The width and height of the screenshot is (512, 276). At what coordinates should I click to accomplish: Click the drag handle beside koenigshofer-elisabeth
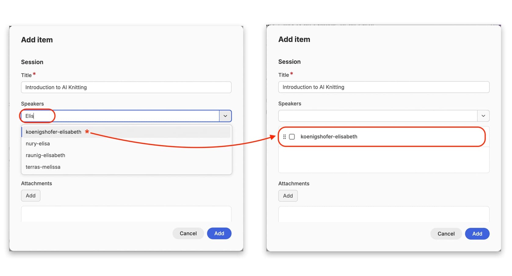pos(284,137)
